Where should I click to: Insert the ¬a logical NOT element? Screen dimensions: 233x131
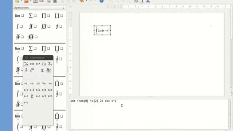[50, 83]
